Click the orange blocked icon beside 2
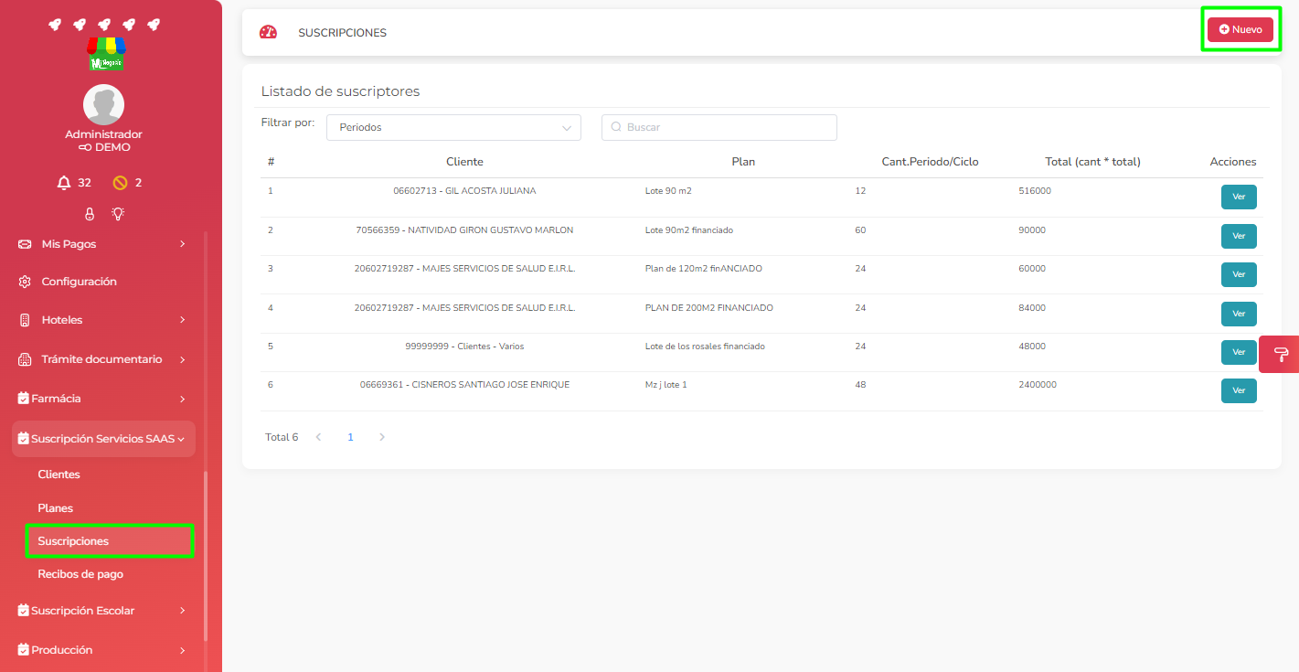Screen dimensions: 1299x672 120,183
